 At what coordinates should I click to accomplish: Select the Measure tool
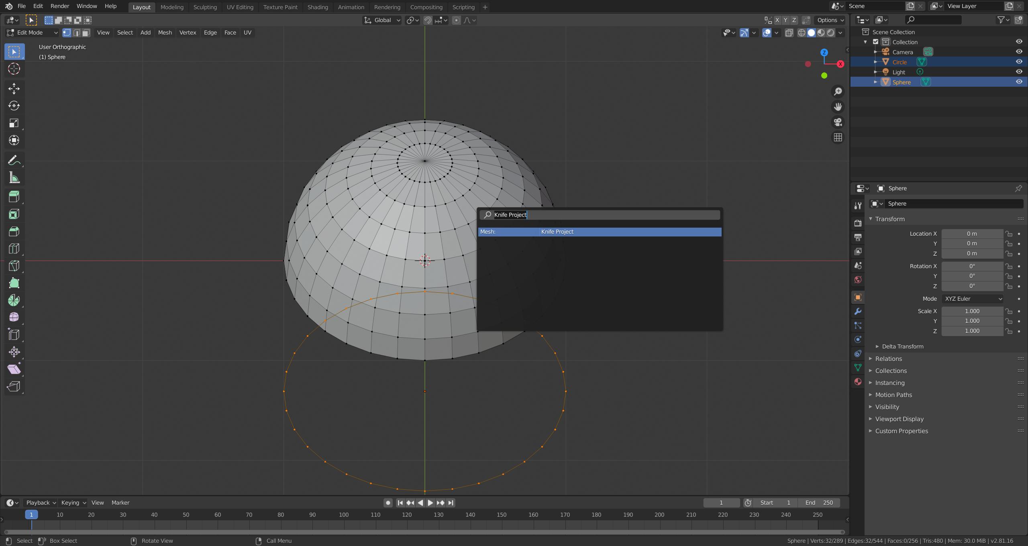(x=14, y=178)
